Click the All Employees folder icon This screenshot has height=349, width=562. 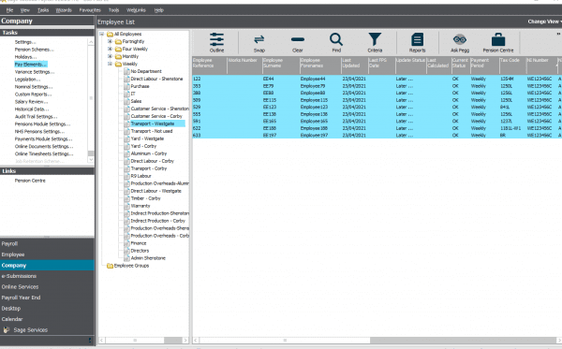(110, 34)
